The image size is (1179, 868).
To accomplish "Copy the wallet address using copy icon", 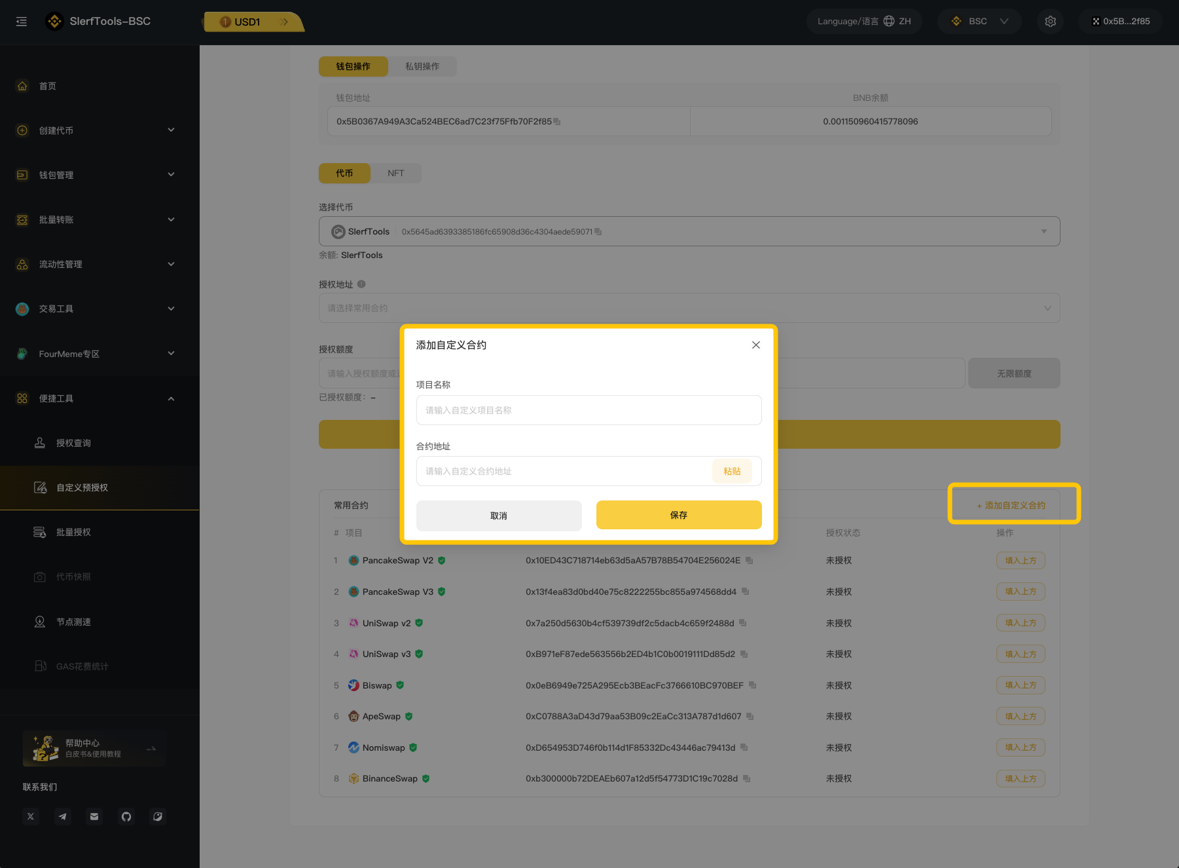I will pyautogui.click(x=557, y=122).
